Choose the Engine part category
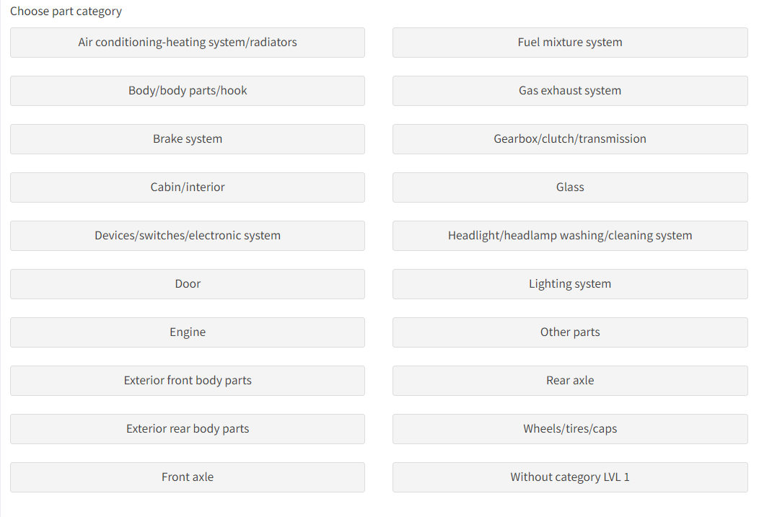This screenshot has height=517, width=759. tap(188, 332)
